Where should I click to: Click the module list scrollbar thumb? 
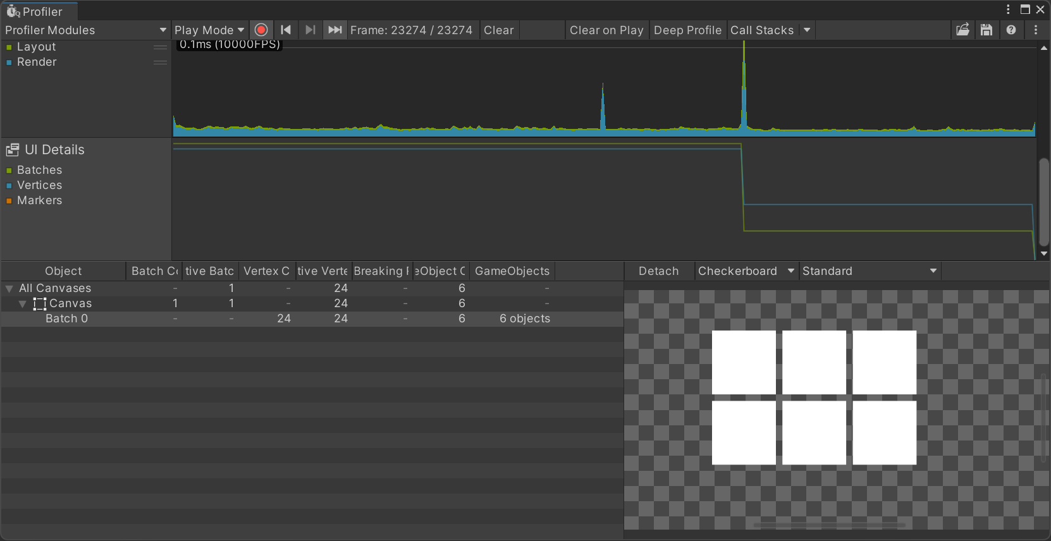(1044, 202)
